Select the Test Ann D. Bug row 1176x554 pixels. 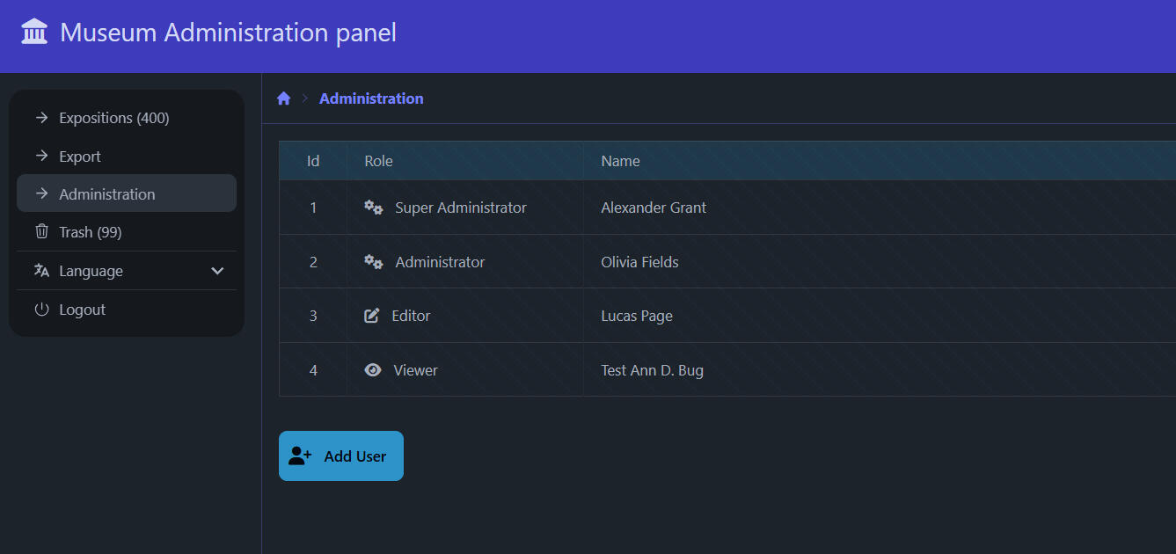652,370
